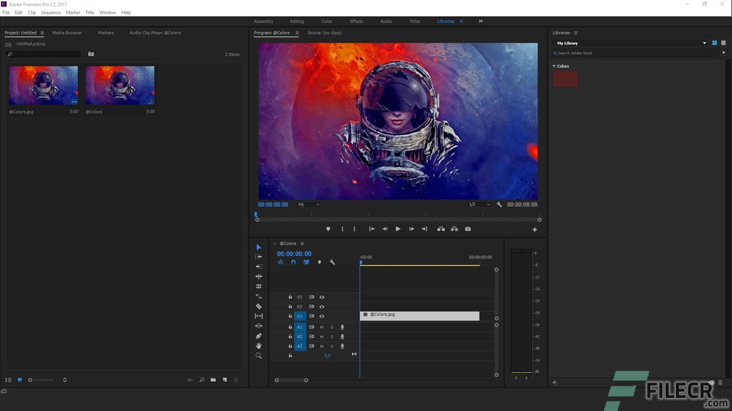
Task: Switch to the Color workspace tab
Action: pyautogui.click(x=327, y=21)
